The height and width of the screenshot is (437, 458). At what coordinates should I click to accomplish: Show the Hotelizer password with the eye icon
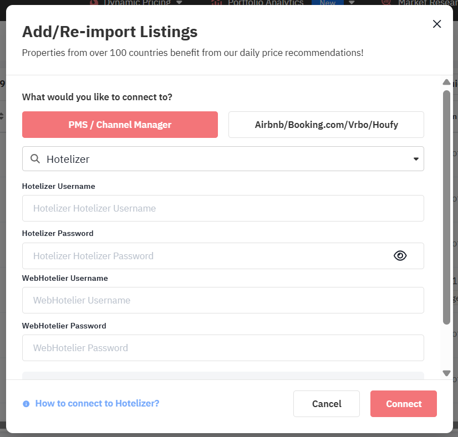(x=400, y=255)
